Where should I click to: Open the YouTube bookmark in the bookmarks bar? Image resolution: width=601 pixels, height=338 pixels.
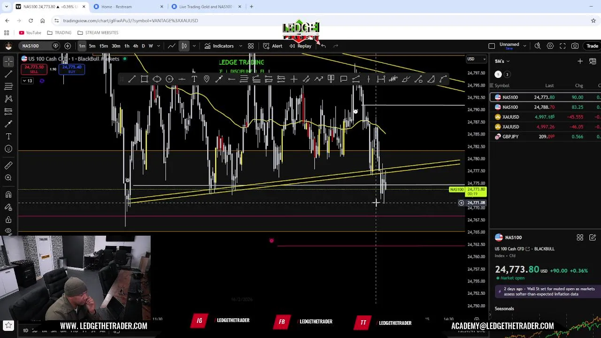pos(30,33)
